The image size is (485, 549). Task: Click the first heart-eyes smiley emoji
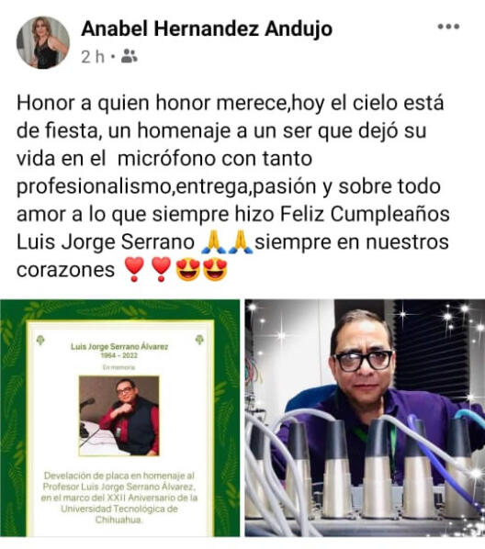point(187,270)
